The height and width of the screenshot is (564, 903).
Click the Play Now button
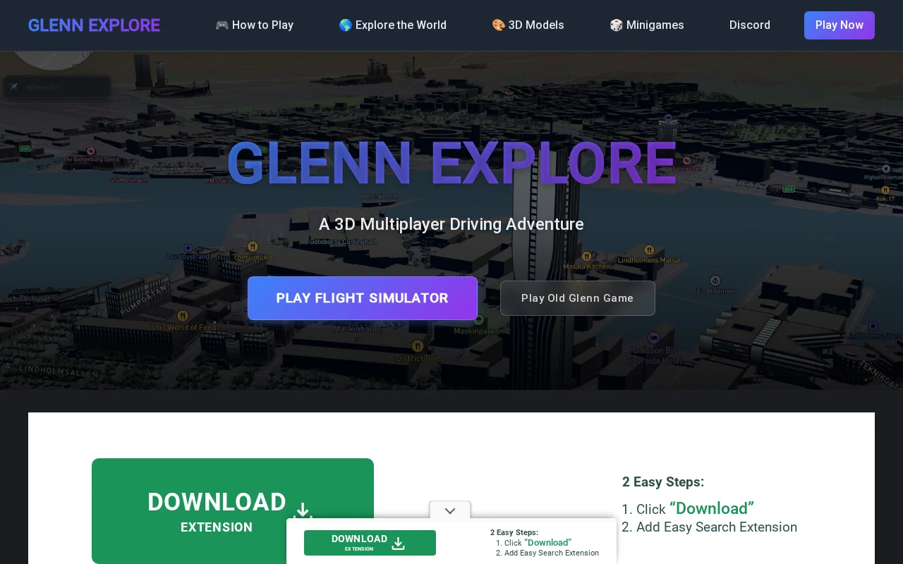click(x=840, y=25)
